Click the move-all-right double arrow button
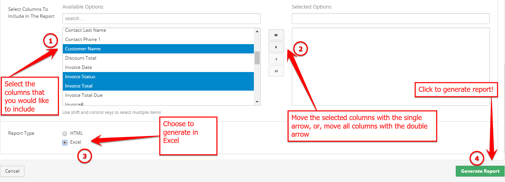505x182 pixels. [276, 35]
